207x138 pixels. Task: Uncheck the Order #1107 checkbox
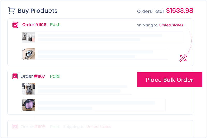(15, 76)
